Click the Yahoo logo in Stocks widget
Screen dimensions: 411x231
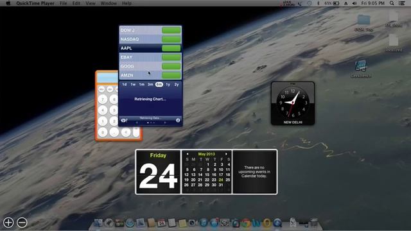124,120
